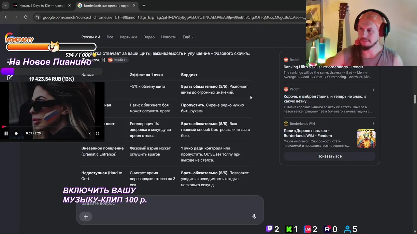Open the mini player settings gear
This screenshot has width=417, height=234.
click(x=97, y=133)
